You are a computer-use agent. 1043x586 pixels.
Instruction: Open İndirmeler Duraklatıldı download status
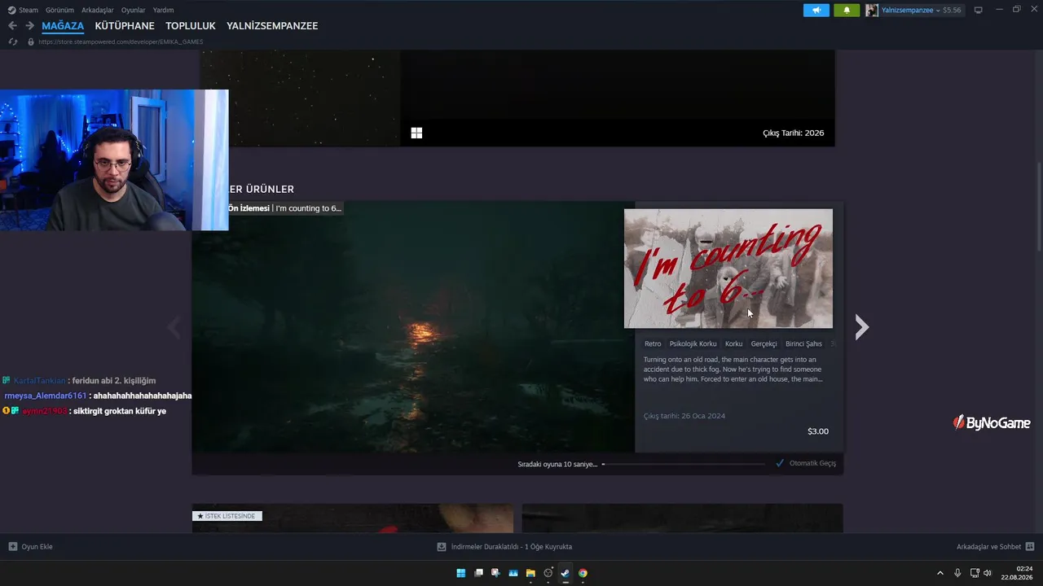504,547
